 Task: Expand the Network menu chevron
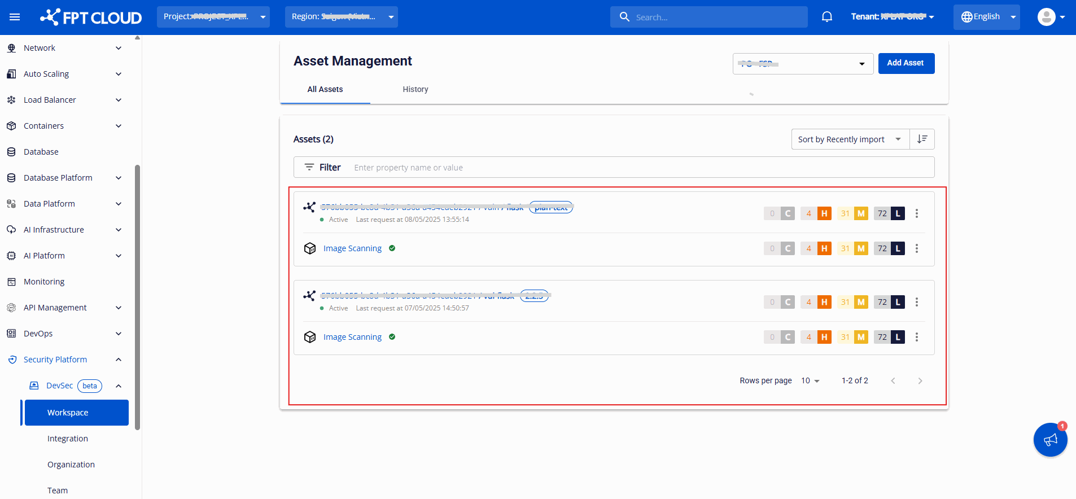click(x=119, y=48)
